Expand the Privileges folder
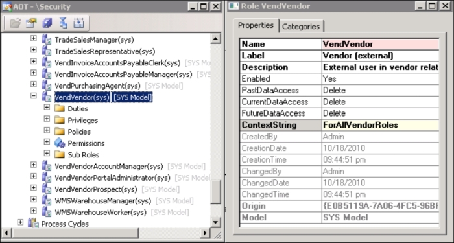This screenshot has height=243, width=454. 47,119
